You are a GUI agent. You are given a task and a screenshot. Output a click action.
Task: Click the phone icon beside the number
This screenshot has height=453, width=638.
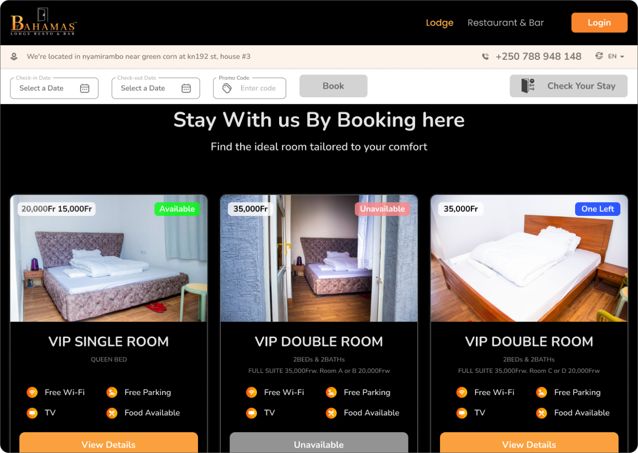pos(486,57)
